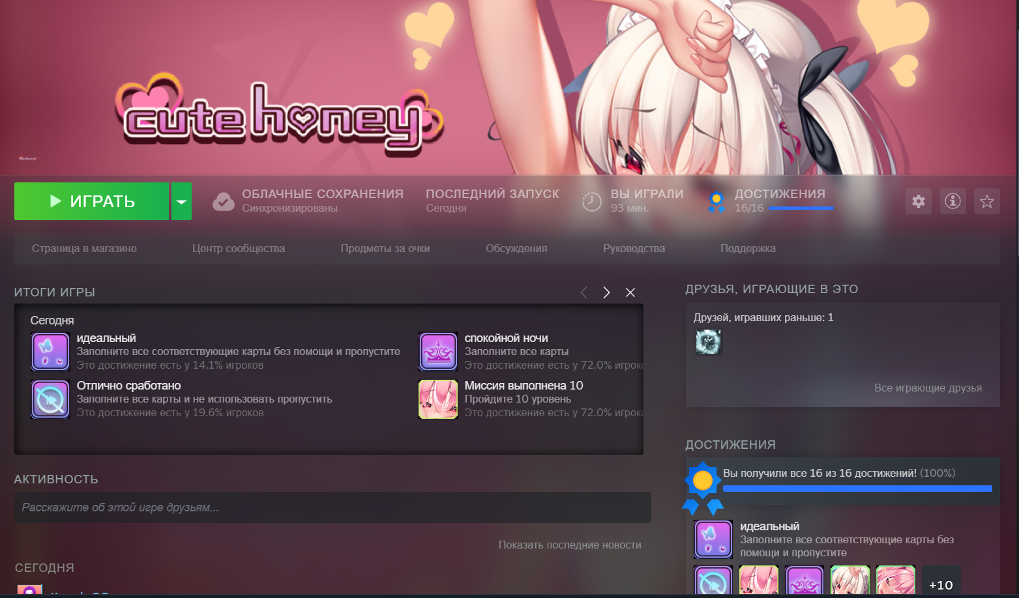The image size is (1019, 598).
Task: Click the ИТОГИ ИГРЫ heading
Action: pyautogui.click(x=55, y=292)
